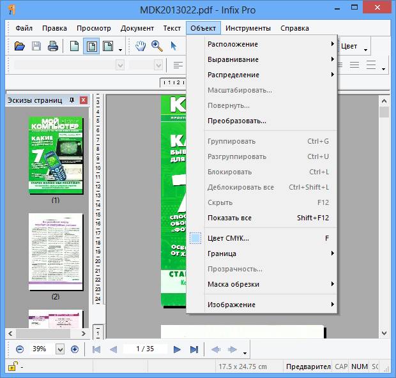Pin the Эскизы страниц panel
The width and height of the screenshot is (396, 378).
click(72, 100)
